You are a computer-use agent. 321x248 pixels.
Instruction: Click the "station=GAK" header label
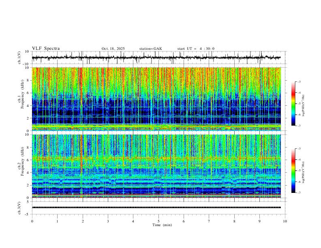150,49
